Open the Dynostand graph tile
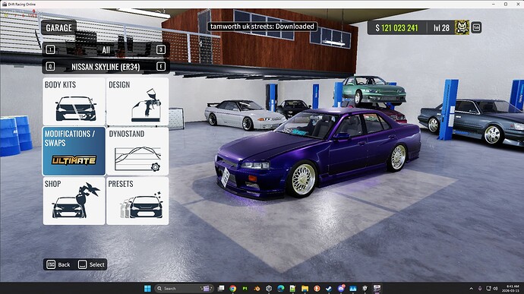Screen dimensions: 524x294 pyautogui.click(x=137, y=151)
